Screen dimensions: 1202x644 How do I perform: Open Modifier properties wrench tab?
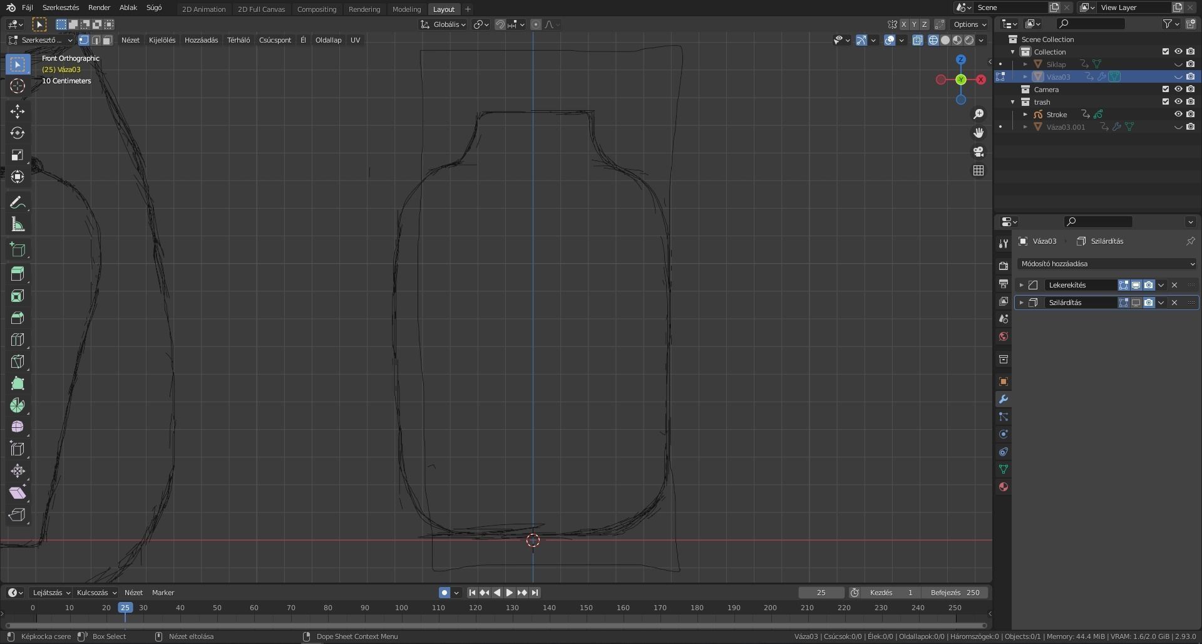(x=1003, y=399)
